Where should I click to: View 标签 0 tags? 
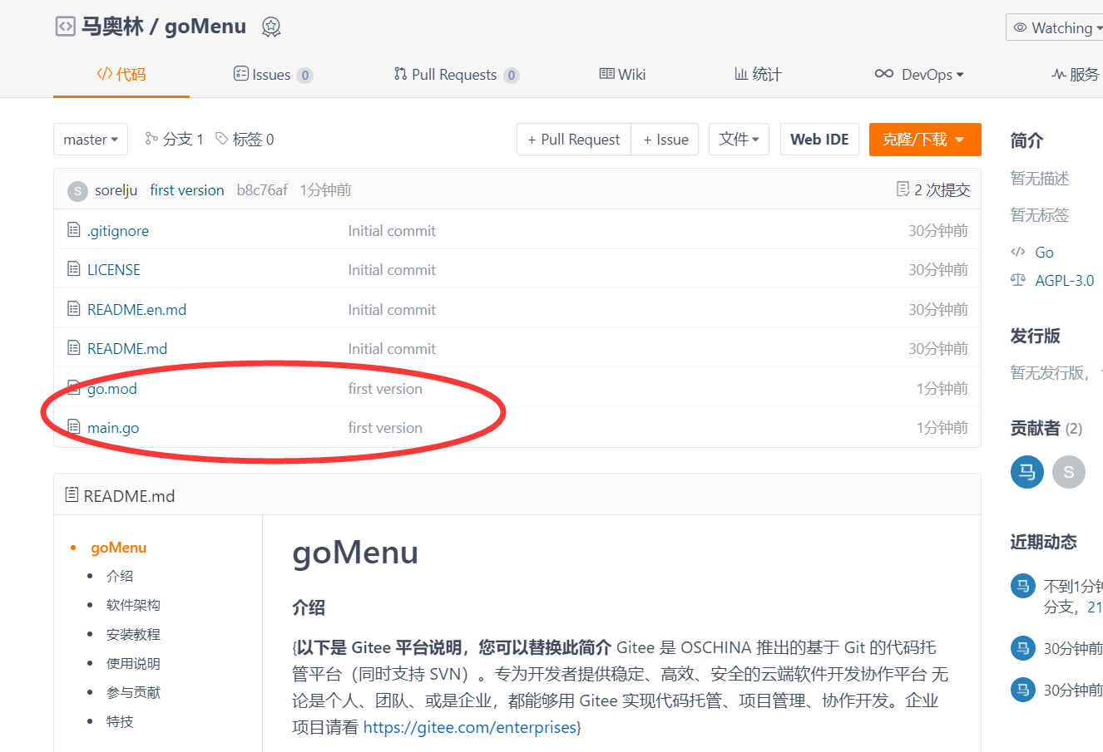(245, 139)
